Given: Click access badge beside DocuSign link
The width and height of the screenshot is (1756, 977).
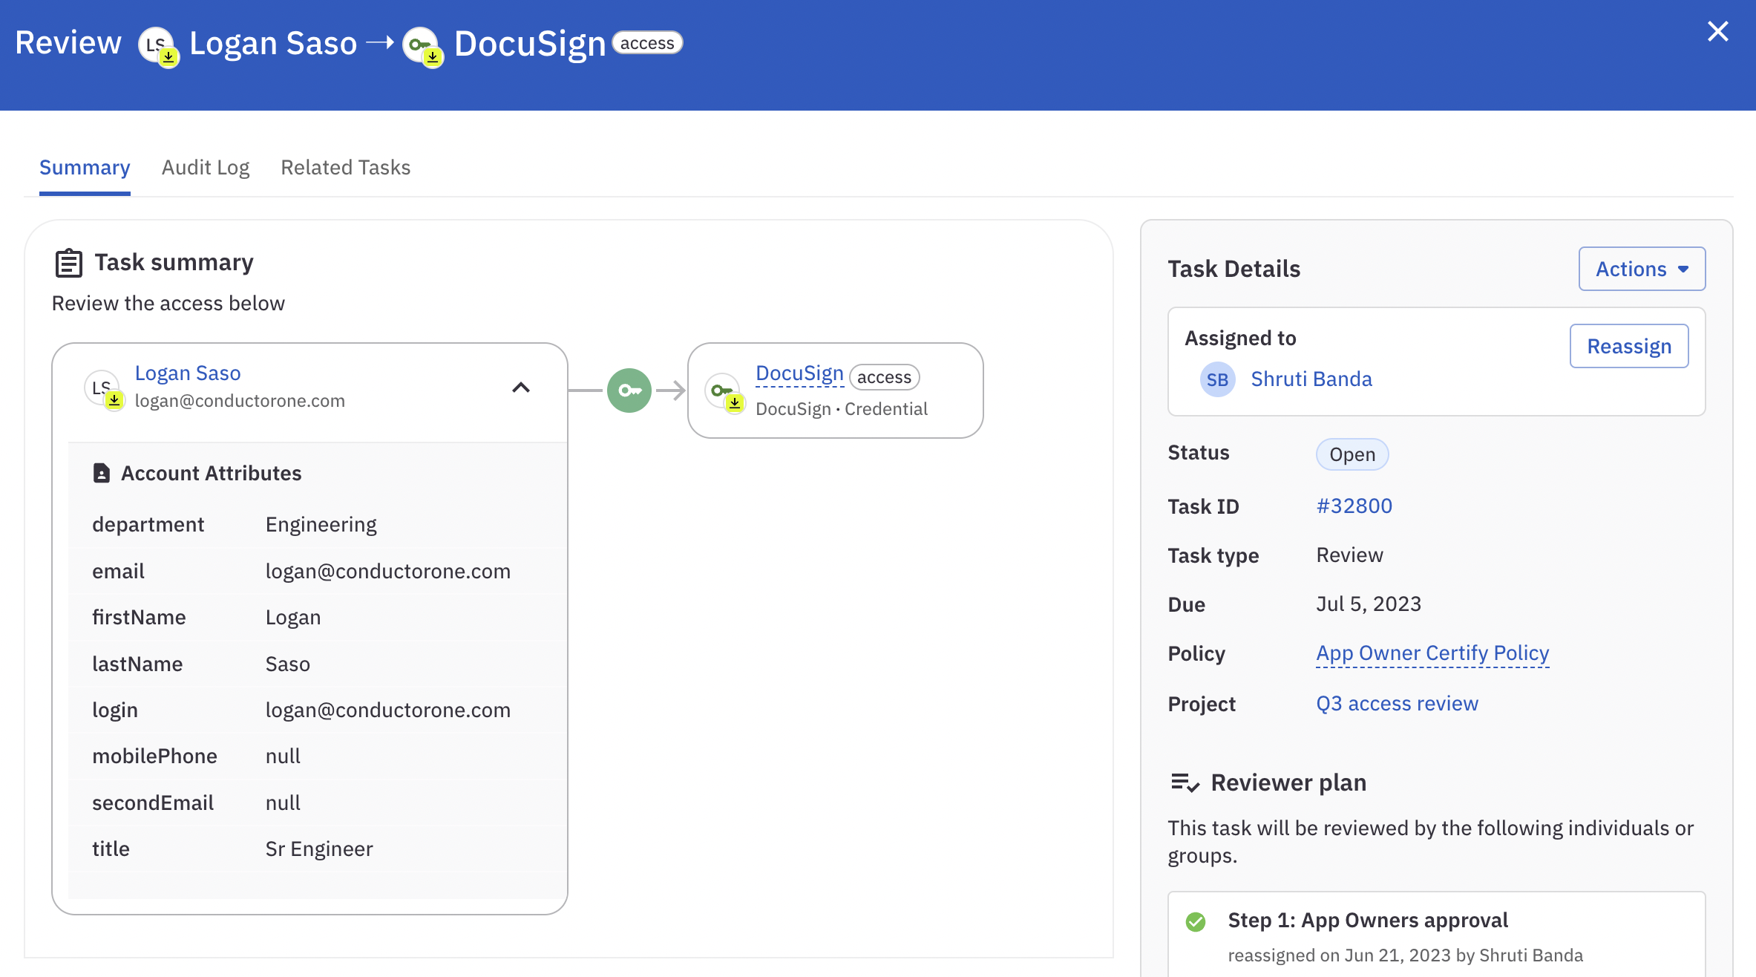Looking at the screenshot, I should tap(884, 377).
